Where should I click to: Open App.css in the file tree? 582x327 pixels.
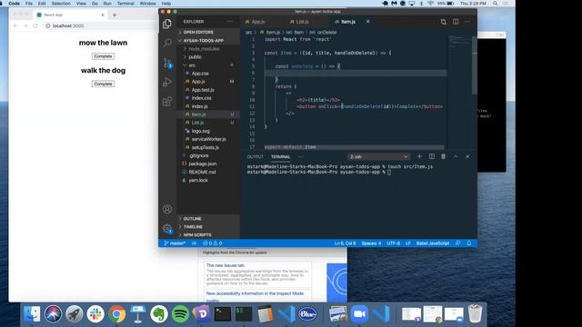pyautogui.click(x=200, y=74)
